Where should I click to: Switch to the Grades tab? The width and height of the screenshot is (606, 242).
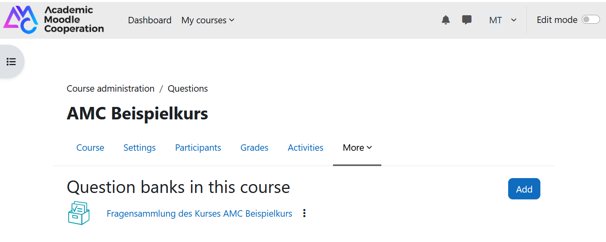pyautogui.click(x=254, y=148)
